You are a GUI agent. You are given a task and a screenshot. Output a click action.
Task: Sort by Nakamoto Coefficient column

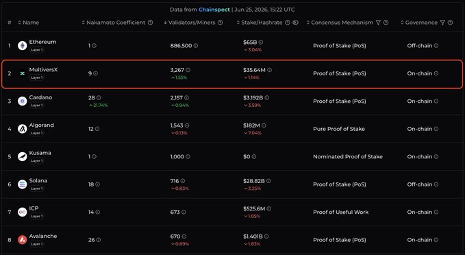114,23
